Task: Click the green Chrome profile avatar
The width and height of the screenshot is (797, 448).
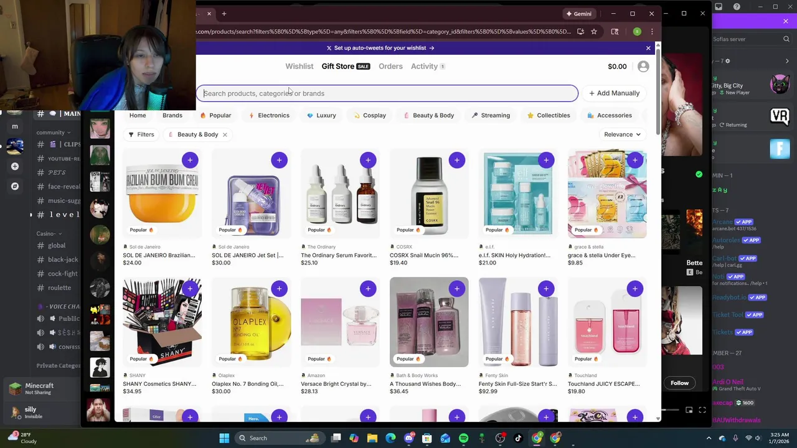Action: click(637, 32)
